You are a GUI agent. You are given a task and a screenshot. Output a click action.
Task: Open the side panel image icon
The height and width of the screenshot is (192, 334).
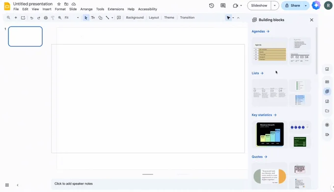coord(327,69)
